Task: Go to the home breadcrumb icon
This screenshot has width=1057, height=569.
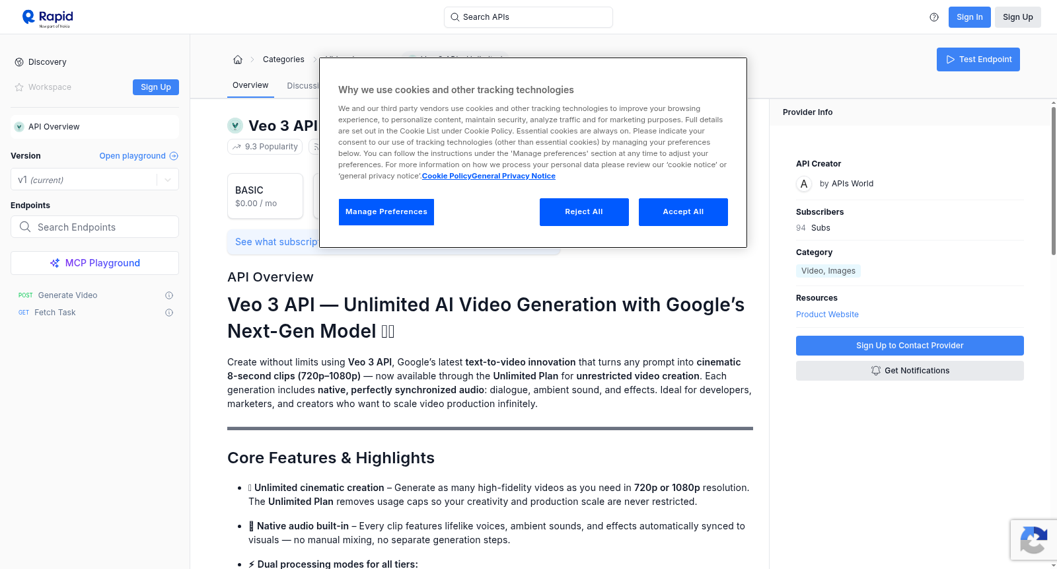Action: click(x=238, y=59)
